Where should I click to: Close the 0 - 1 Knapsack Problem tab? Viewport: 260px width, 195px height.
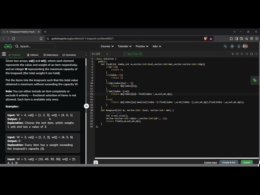coord(39,32)
